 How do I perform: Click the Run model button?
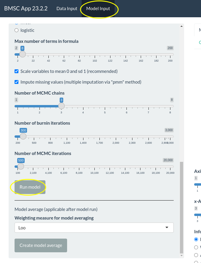coord(30,187)
